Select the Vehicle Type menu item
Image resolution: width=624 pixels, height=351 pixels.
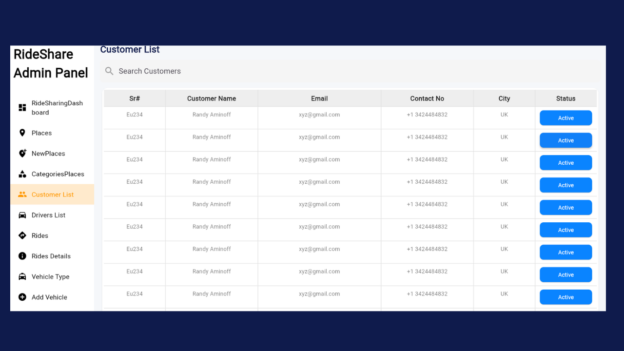pyautogui.click(x=50, y=276)
